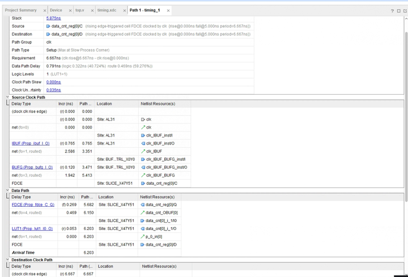This screenshot has width=408, height=277.
Task: Select the Site: BUF...TRL_X0Y0 cell in clk_IBUF_BUFG_inst/I row
Action: click(116, 159)
